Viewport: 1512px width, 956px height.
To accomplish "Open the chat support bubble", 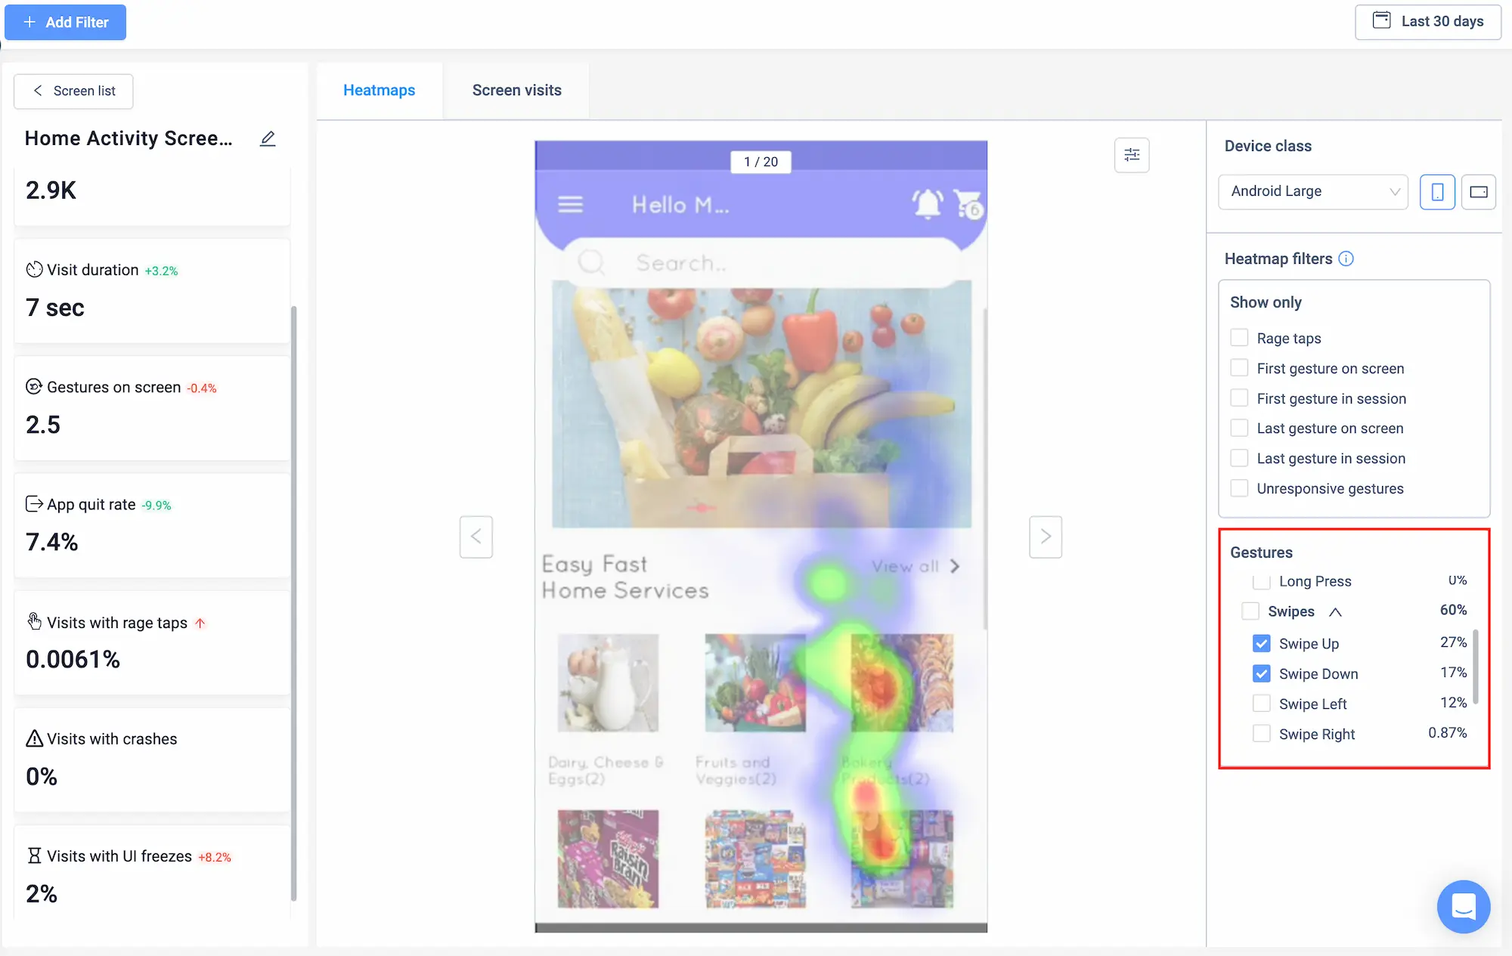I will click(1463, 906).
